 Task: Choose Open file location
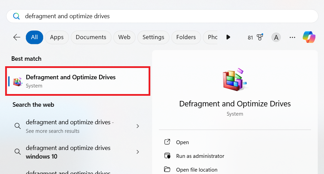[197, 170]
